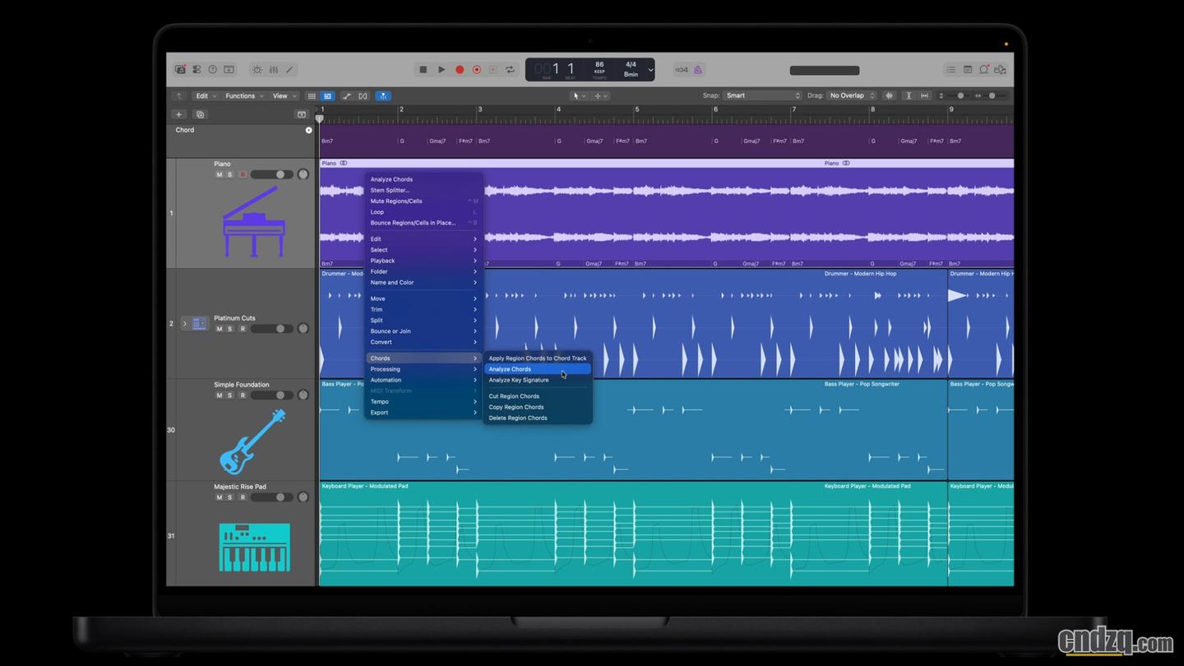Solo the Platinum Cuts track
Image resolution: width=1184 pixels, height=666 pixels.
230,329
